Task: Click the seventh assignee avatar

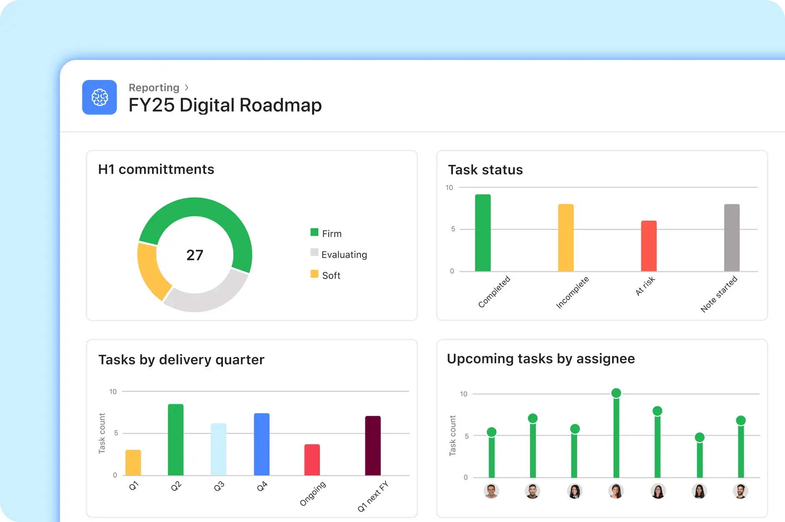Action: click(740, 491)
